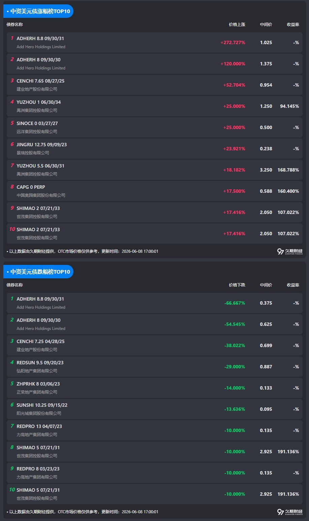Click 中间价 header in the gainers table

point(266,25)
